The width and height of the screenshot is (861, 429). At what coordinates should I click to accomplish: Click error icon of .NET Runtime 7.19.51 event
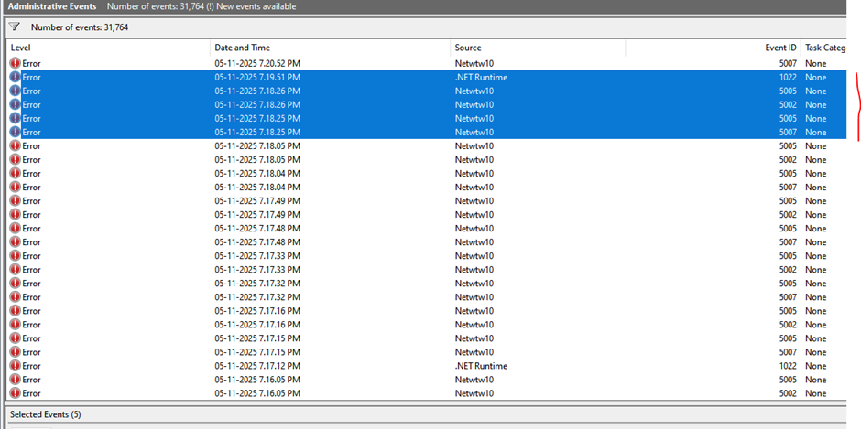15,77
